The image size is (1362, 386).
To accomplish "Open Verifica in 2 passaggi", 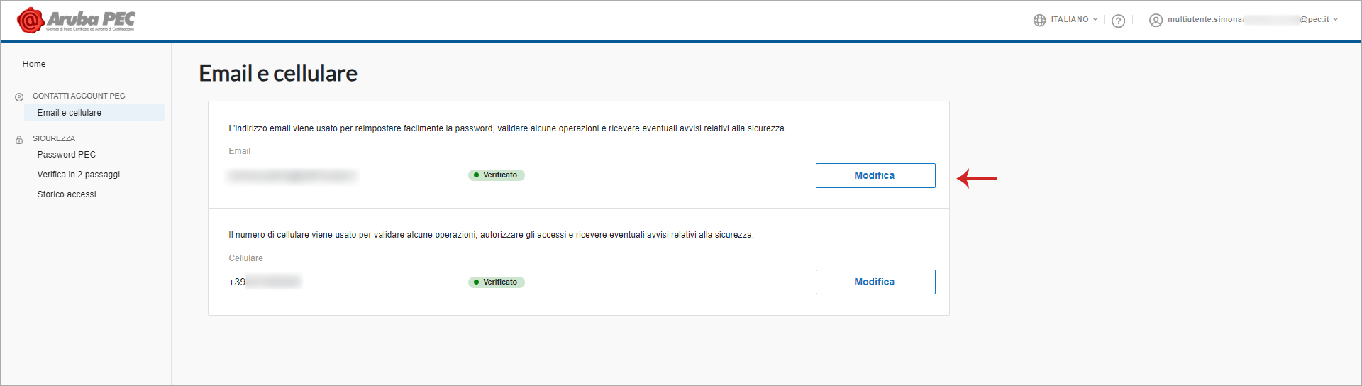I will point(79,175).
